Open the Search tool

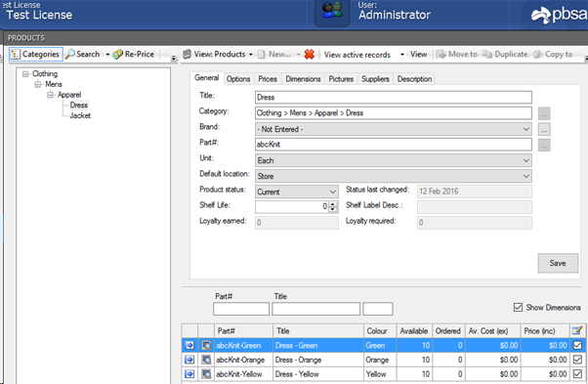82,54
